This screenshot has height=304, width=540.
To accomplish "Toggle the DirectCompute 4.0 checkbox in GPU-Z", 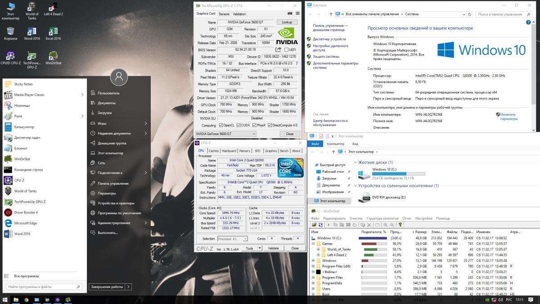I will click(x=270, y=125).
